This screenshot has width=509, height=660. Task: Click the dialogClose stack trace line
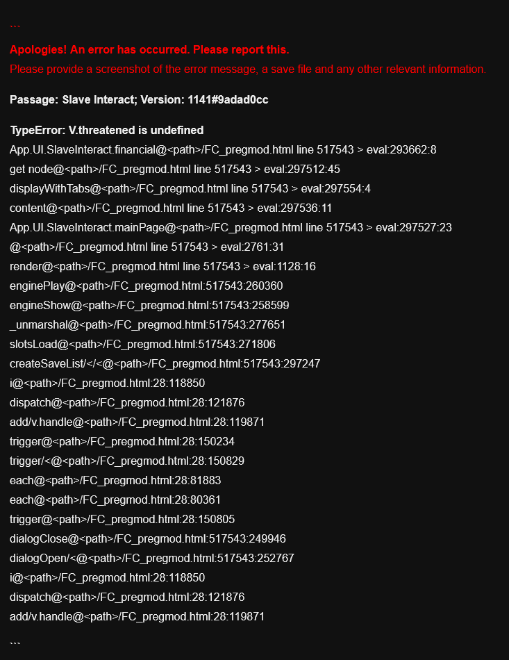[148, 539]
